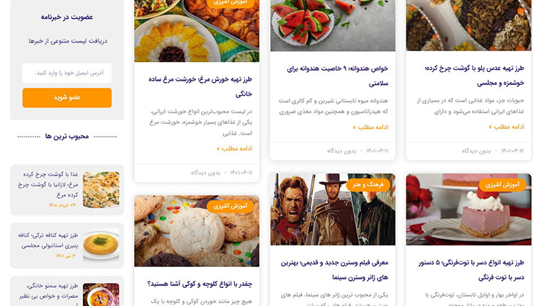Open strawberry desserts article title
533x306 pixels.
pos(471,270)
